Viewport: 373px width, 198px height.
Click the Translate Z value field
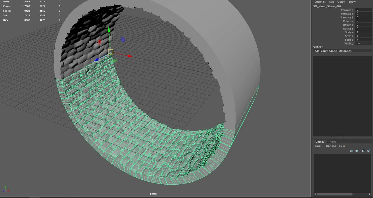click(363, 17)
